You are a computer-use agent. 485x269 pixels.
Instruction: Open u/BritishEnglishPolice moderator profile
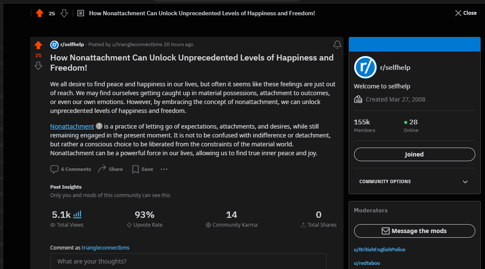[380, 250]
